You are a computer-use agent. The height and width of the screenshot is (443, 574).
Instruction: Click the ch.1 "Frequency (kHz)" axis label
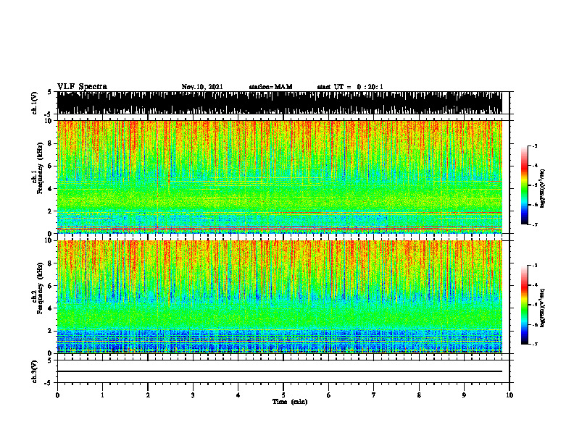[40, 168]
